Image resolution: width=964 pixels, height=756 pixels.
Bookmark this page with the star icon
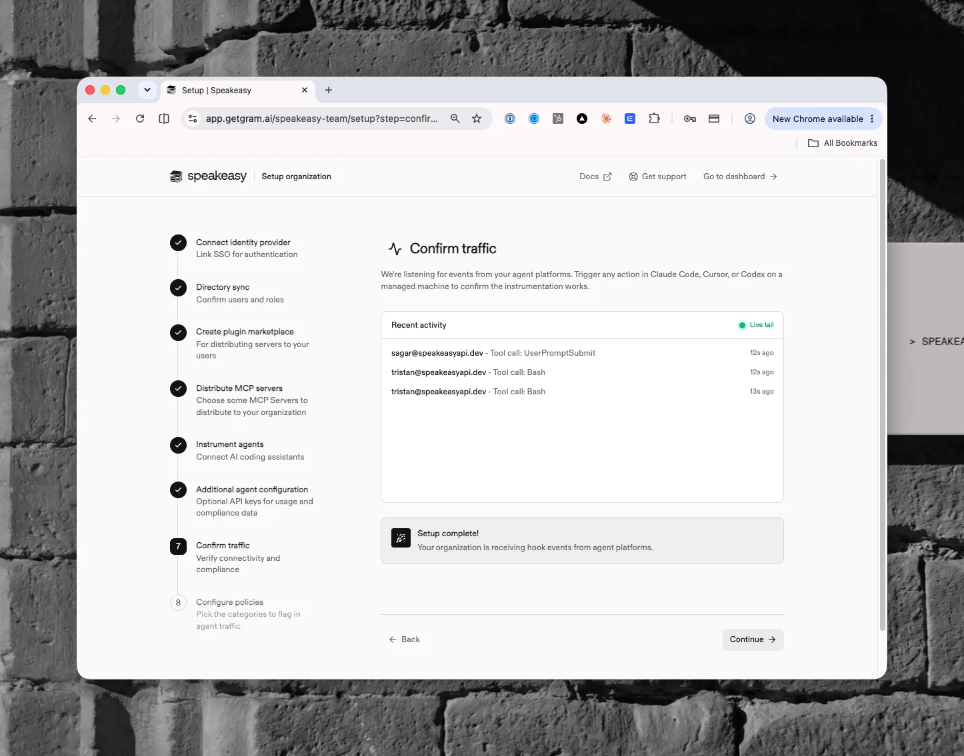(477, 119)
